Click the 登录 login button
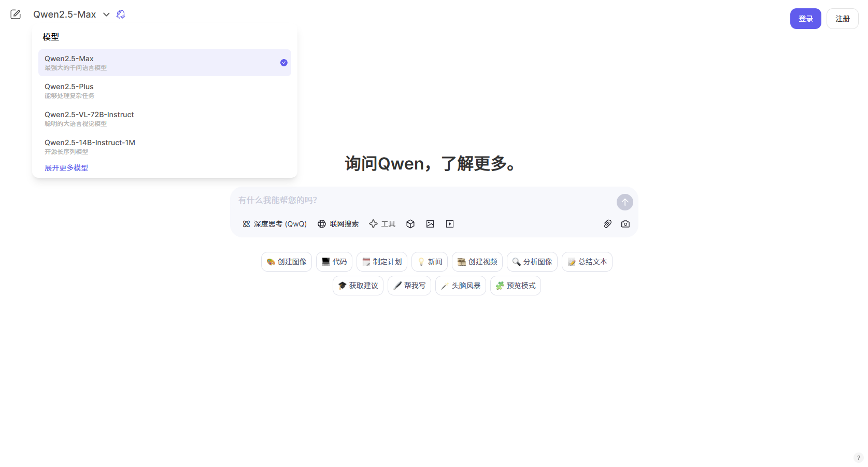Screen dimensions: 868x467 pos(805,19)
